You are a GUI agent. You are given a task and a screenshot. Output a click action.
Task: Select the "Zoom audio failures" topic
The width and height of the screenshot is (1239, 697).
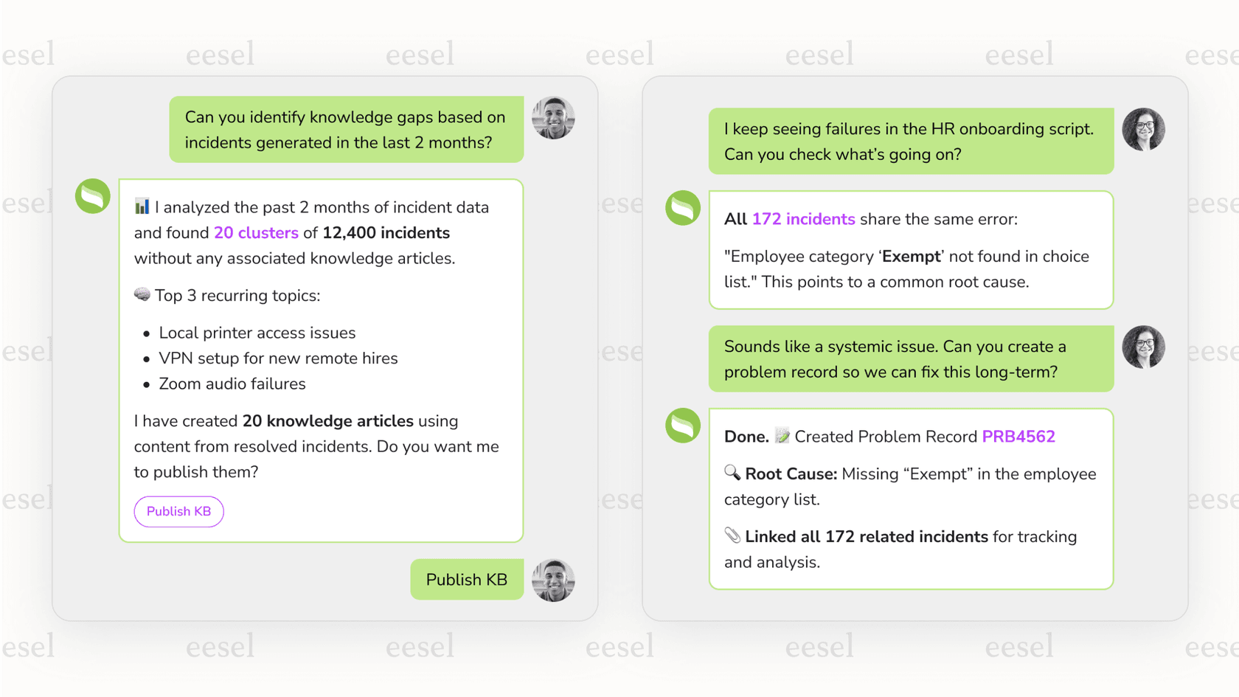pos(232,384)
